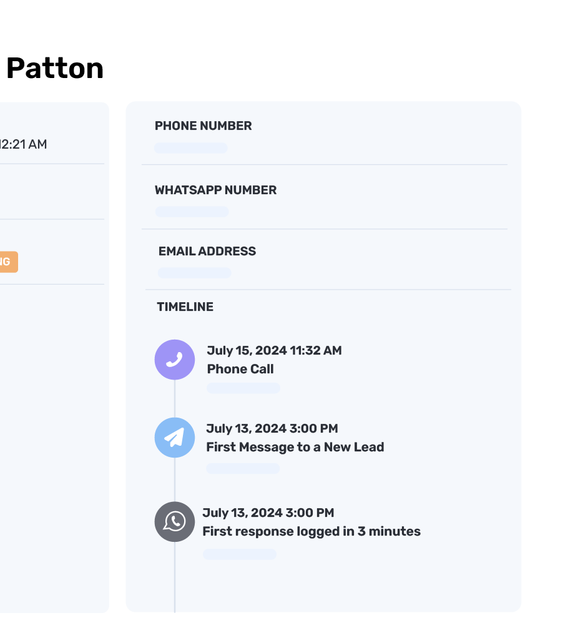Screen dimensions: 583x638
Task: Click the detail placeholder under Phone Call
Action: click(243, 388)
